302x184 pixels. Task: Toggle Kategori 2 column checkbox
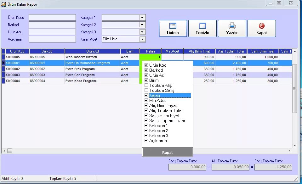pyautogui.click(x=146, y=130)
